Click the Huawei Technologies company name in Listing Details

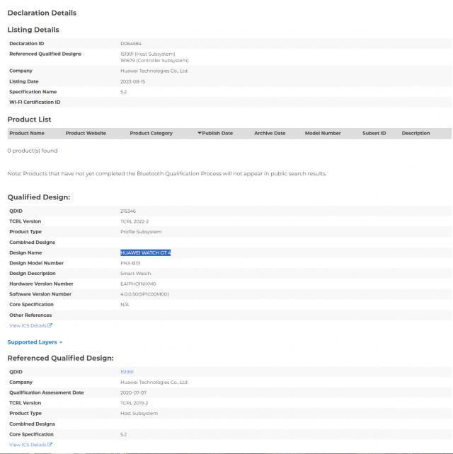(x=154, y=71)
